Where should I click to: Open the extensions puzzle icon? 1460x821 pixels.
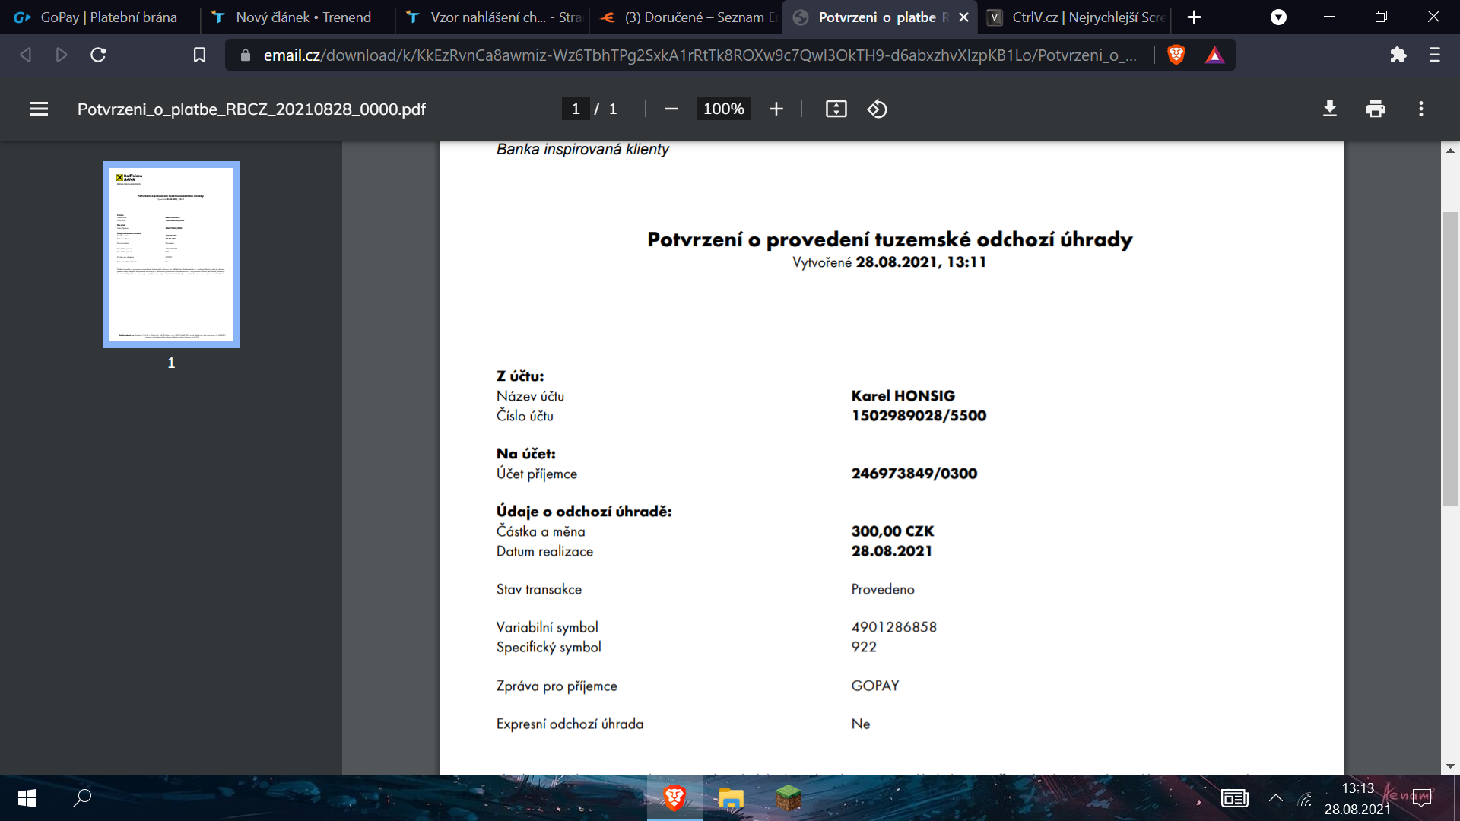[x=1398, y=55]
